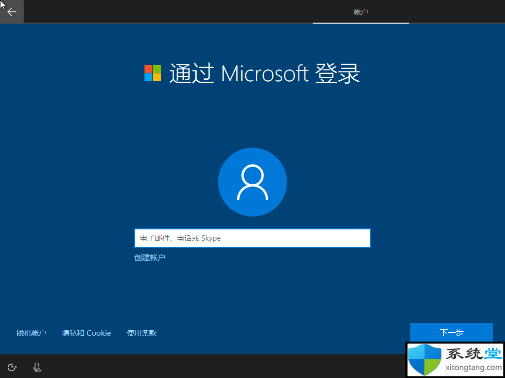This screenshot has height=378, width=505.
Task: Choose the 脱机帐户 option
Action: [x=31, y=333]
